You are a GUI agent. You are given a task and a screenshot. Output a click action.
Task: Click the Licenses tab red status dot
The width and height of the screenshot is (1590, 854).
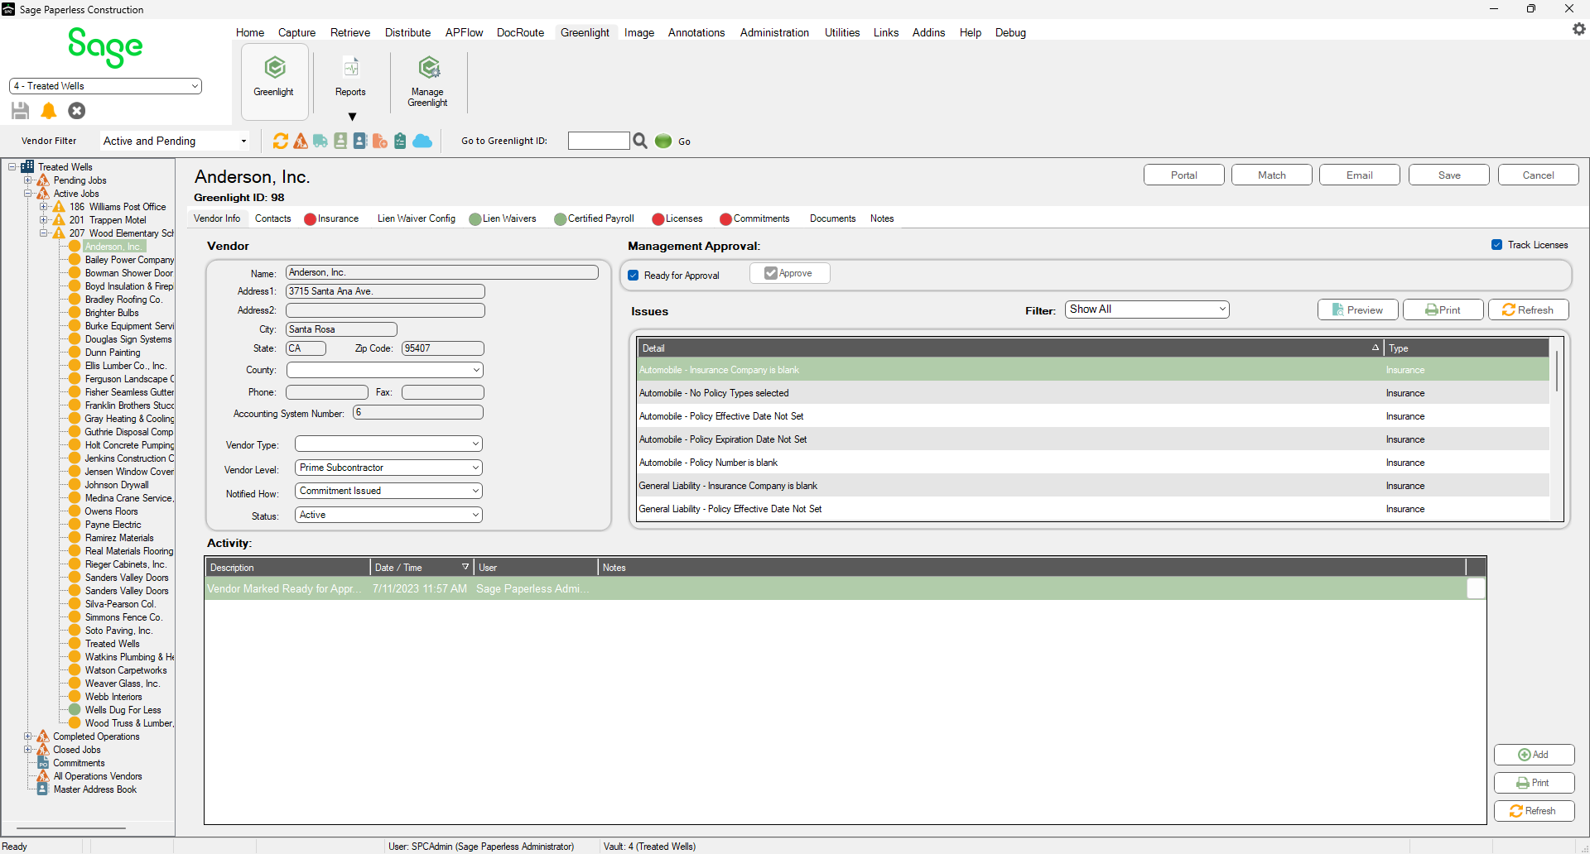point(658,219)
